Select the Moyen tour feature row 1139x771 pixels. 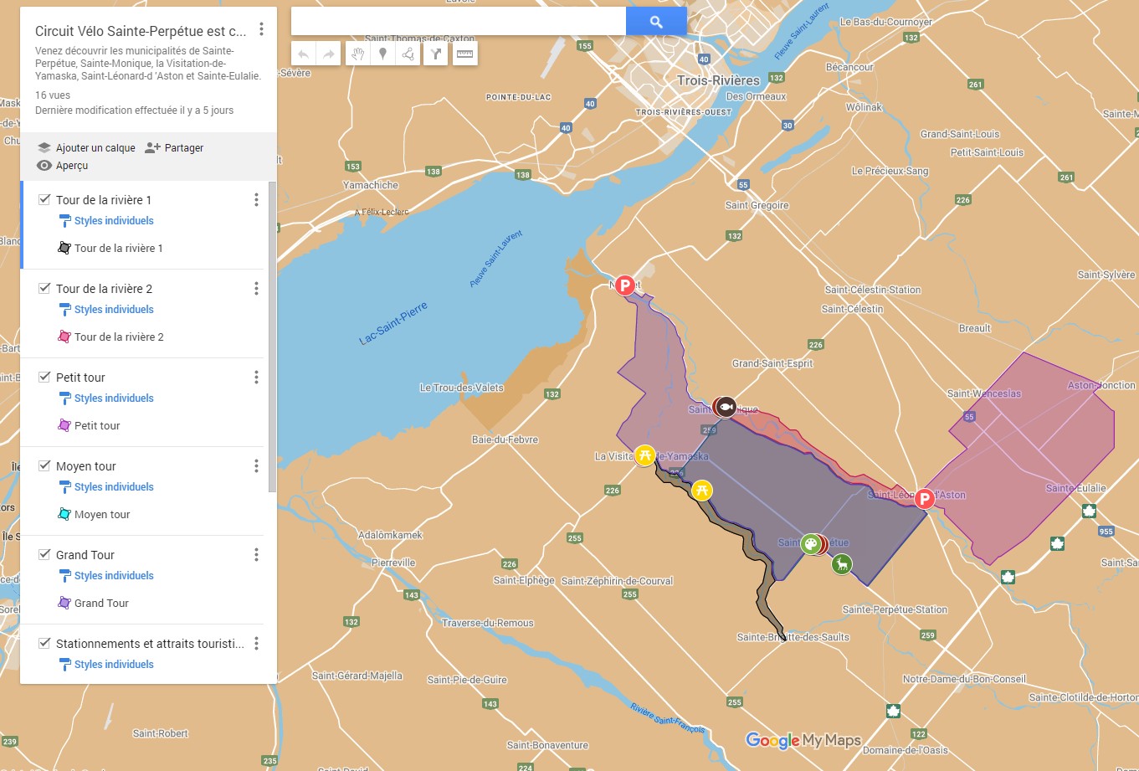[x=142, y=514]
